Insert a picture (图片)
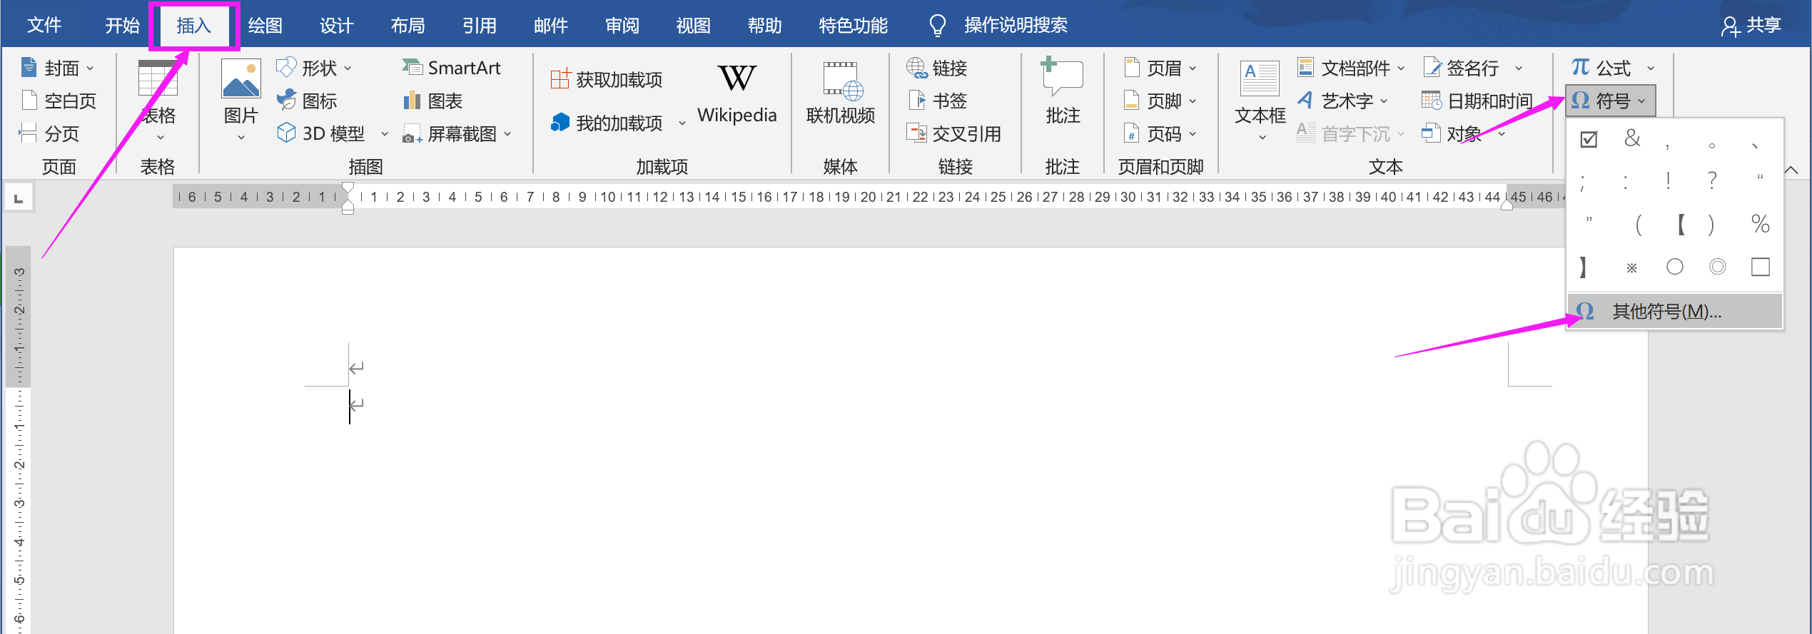 tap(241, 101)
